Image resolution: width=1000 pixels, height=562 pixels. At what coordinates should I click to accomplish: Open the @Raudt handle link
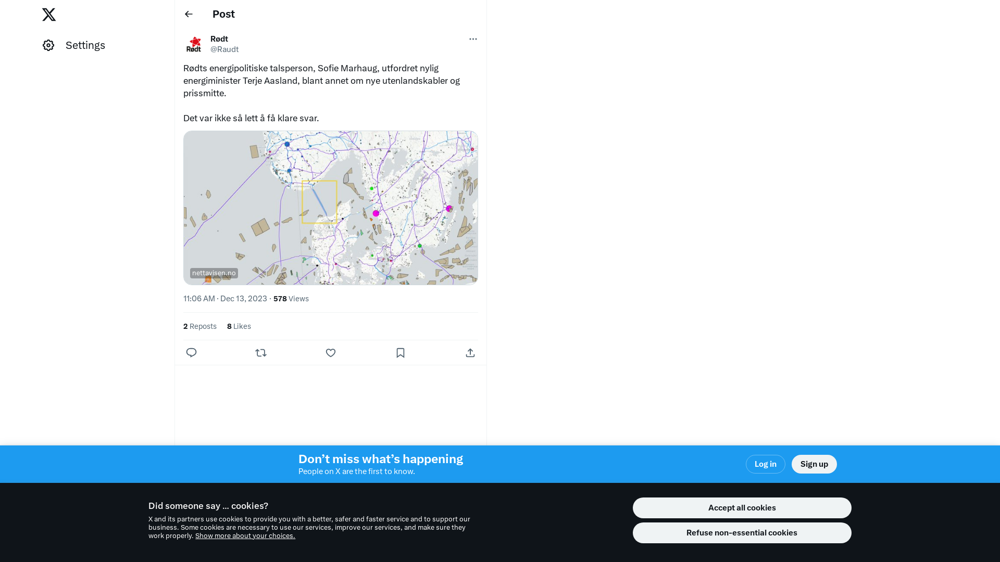pyautogui.click(x=224, y=49)
